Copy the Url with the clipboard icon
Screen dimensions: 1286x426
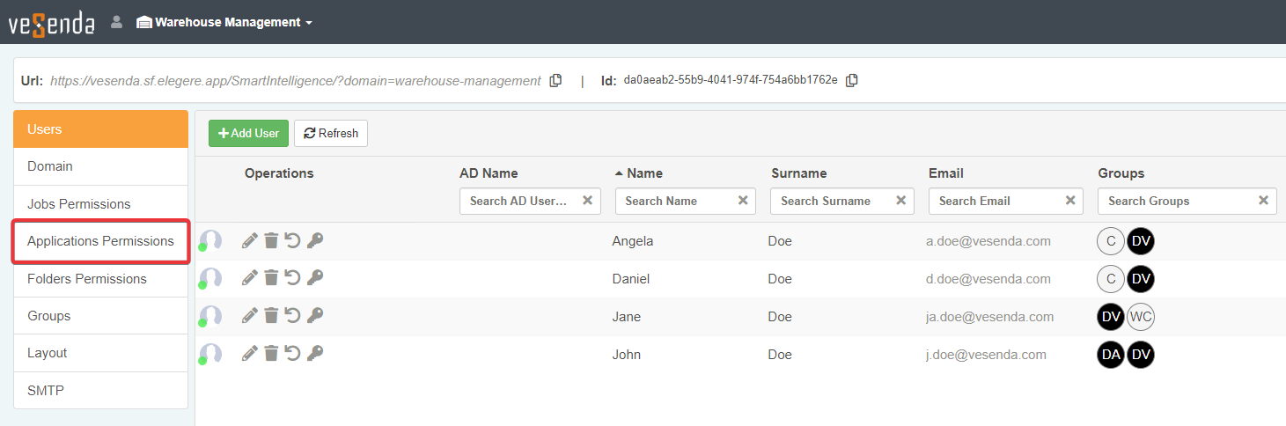555,81
